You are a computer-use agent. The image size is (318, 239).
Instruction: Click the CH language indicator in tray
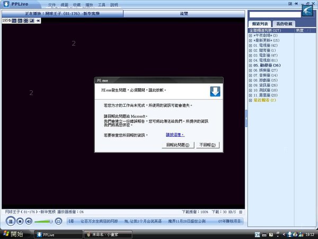pyautogui.click(x=258, y=235)
